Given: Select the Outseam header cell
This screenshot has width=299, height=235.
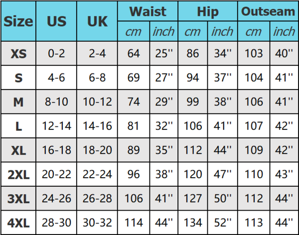Looking at the screenshot, I should tap(268, 11).
